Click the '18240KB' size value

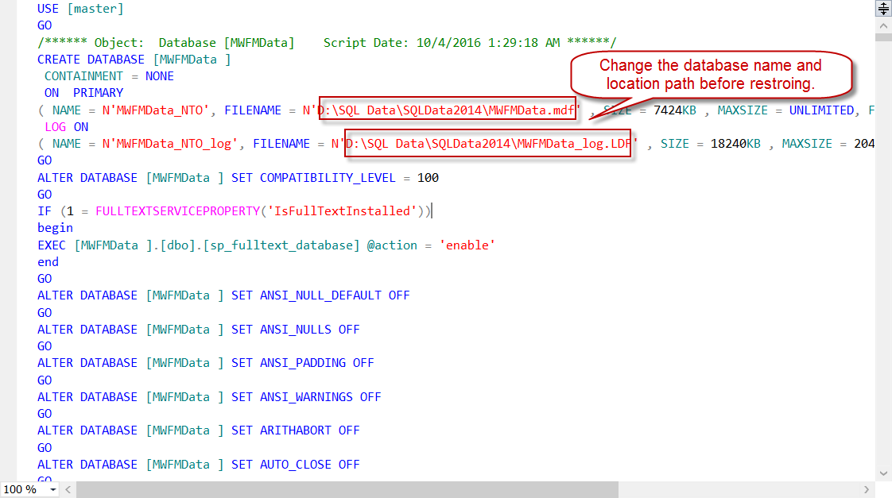[735, 144]
